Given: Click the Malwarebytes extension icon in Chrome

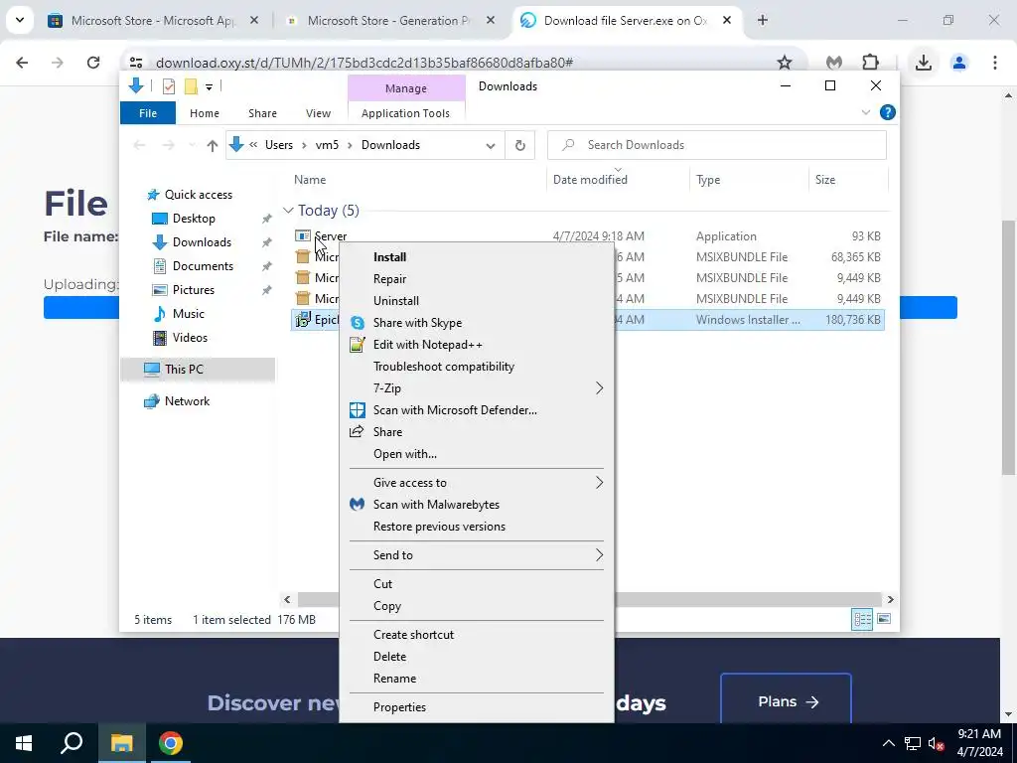Looking at the screenshot, I should point(834,63).
